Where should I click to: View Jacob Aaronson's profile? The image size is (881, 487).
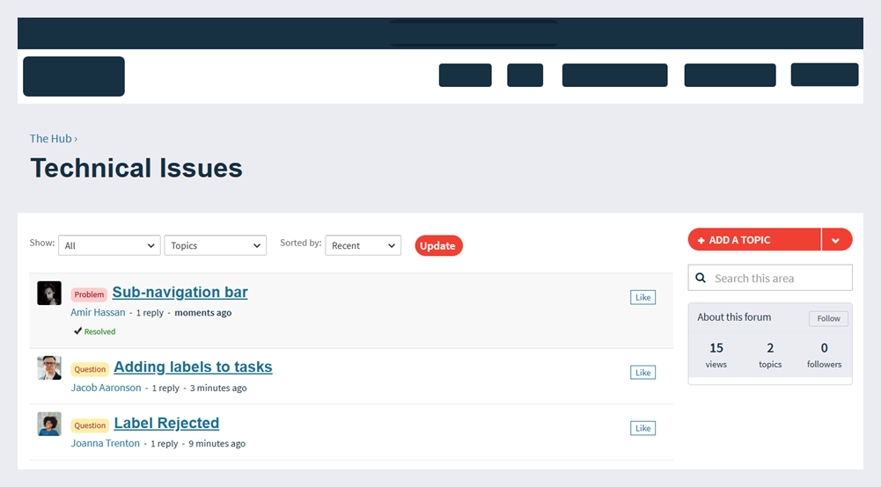[x=106, y=388]
